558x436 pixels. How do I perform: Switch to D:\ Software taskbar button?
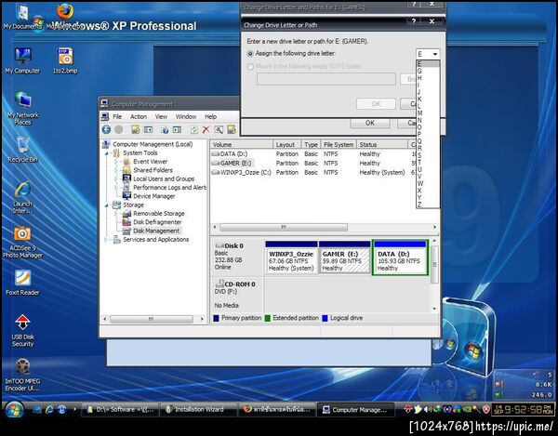120,410
